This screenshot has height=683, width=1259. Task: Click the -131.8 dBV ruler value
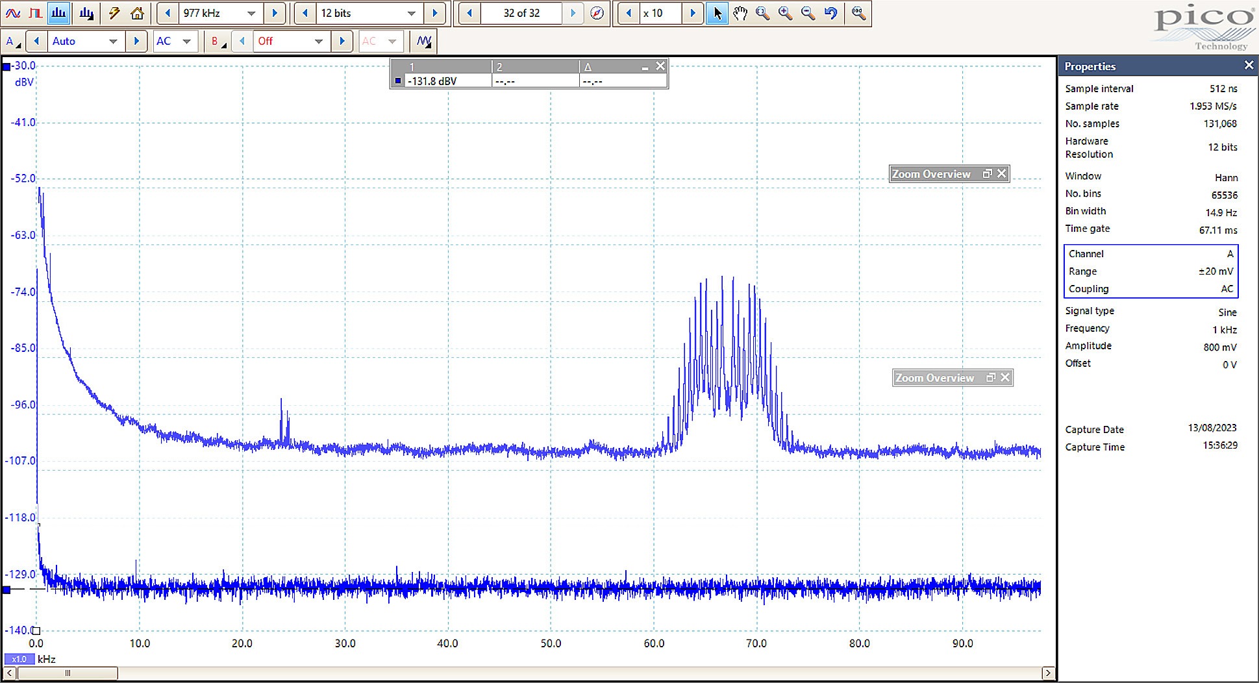[432, 81]
